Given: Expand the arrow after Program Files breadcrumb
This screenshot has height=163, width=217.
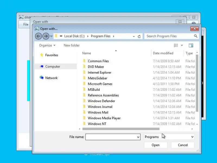Looking at the screenshot, I should pyautogui.click(x=113, y=36).
